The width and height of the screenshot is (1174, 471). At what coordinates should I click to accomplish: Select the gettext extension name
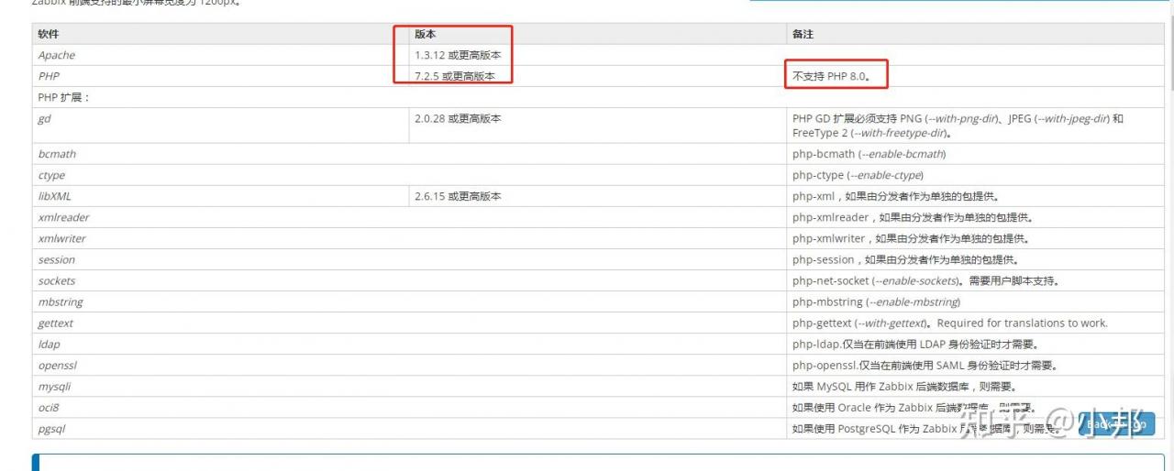tap(56, 323)
